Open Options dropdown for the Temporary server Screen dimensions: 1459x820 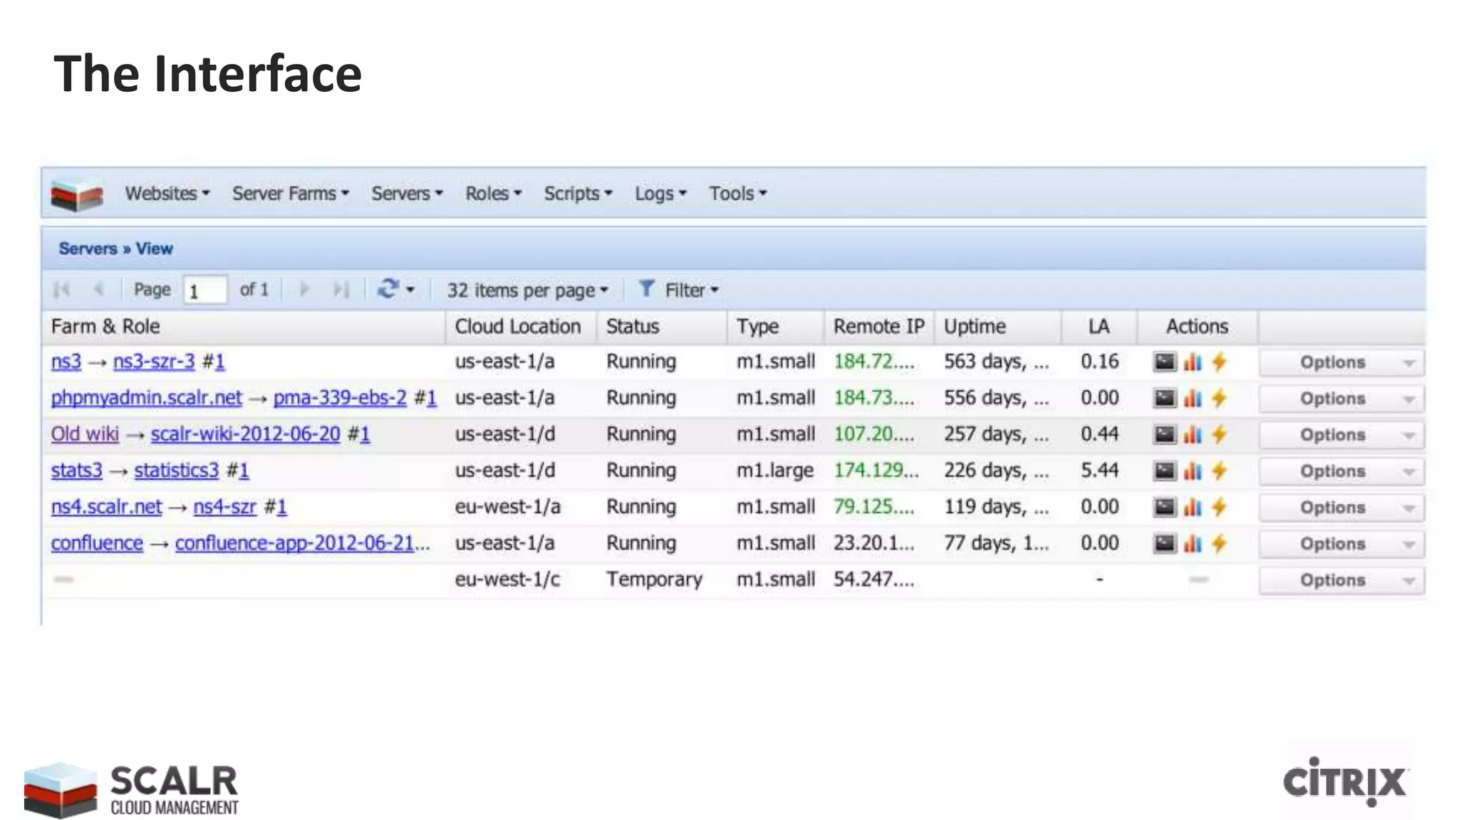coord(1341,581)
